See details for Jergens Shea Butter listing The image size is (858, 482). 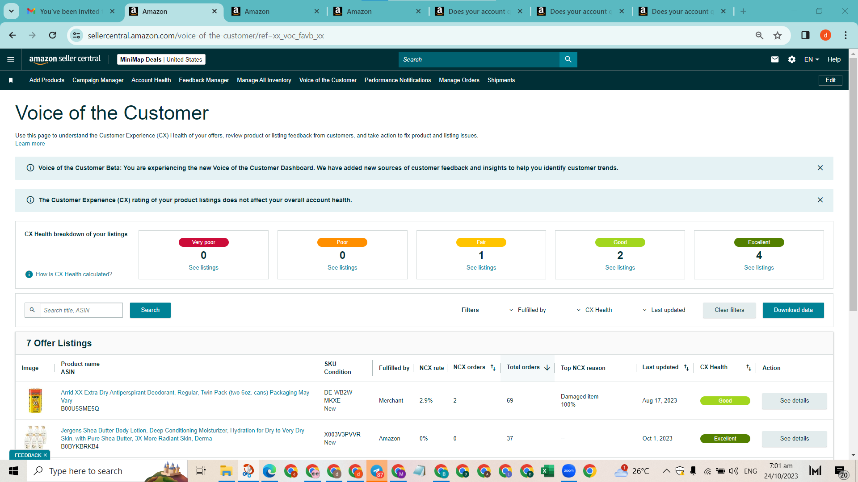[794, 439]
